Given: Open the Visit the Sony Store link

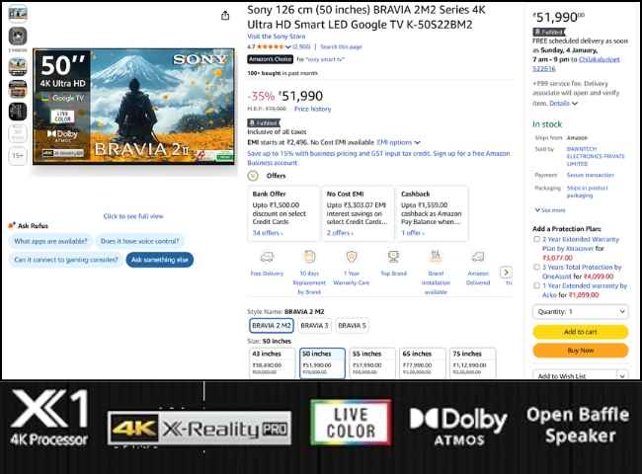Looking at the screenshot, I should click(x=277, y=36).
